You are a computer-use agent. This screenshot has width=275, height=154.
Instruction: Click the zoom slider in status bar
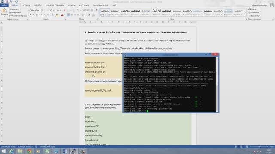pos(259,147)
